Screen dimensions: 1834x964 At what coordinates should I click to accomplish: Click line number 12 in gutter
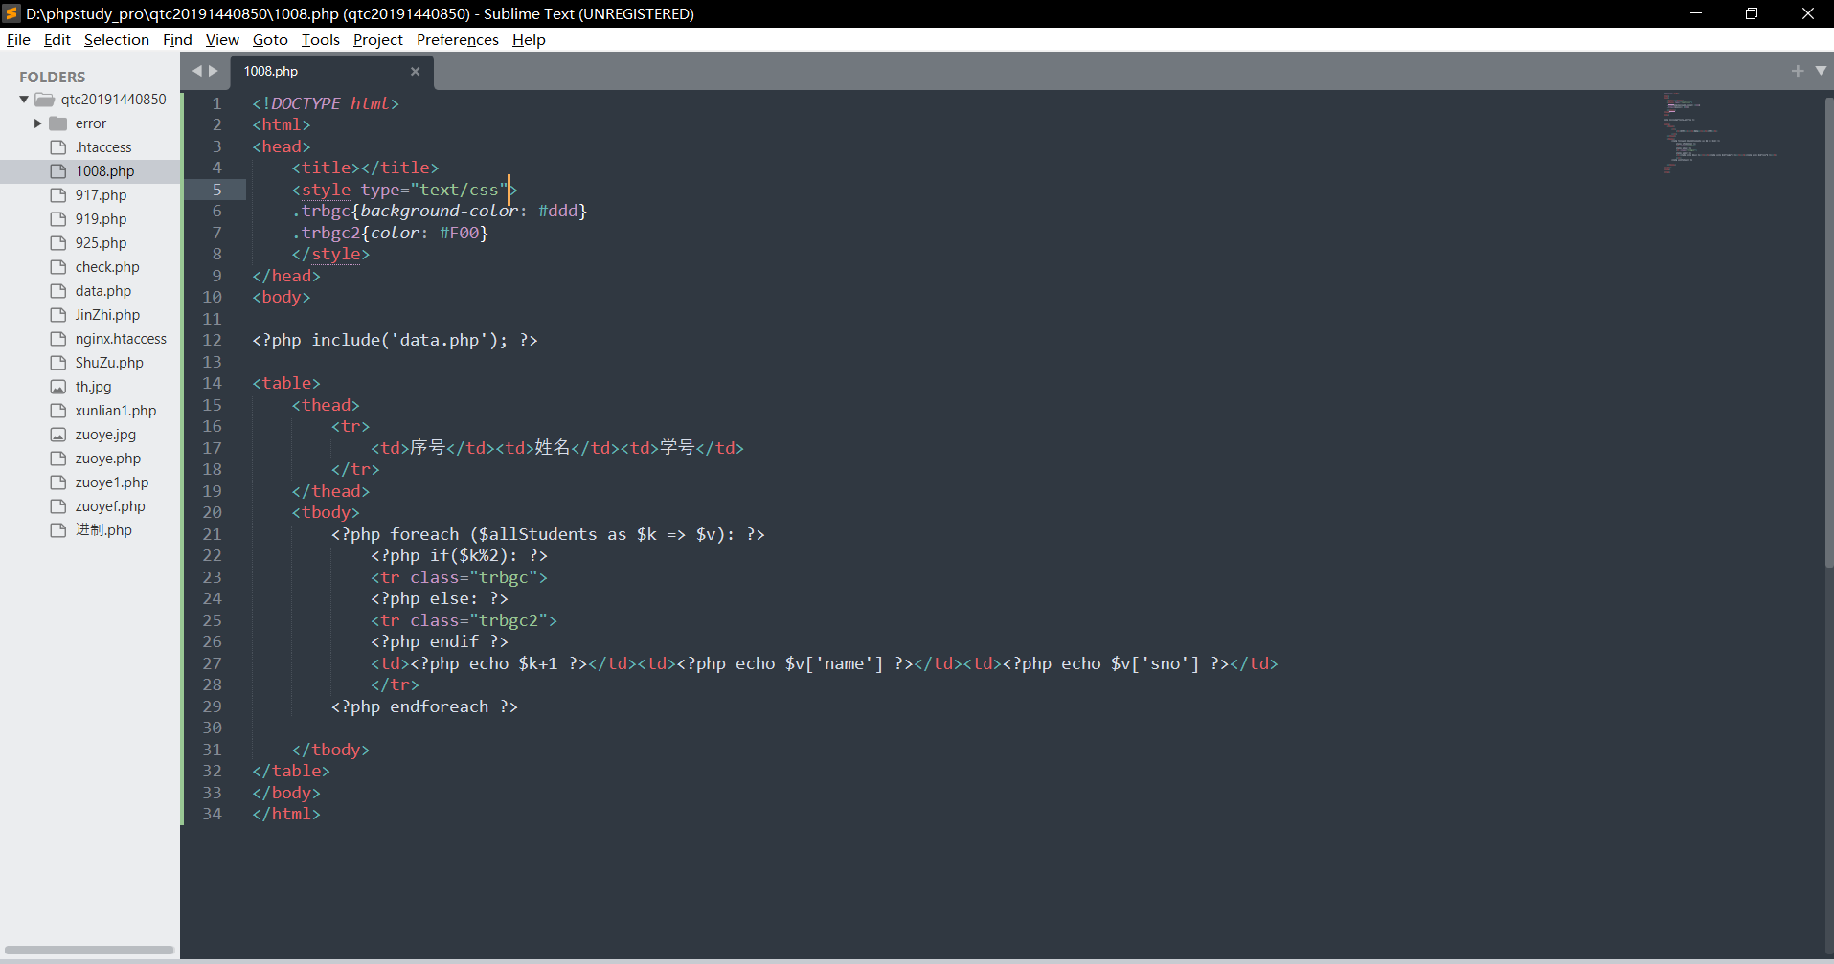212,340
